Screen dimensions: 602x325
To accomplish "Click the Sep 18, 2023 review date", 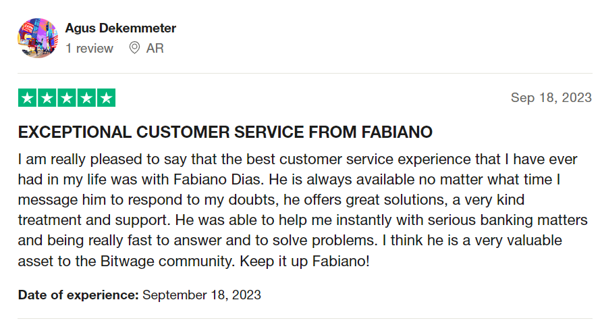I will point(551,98).
